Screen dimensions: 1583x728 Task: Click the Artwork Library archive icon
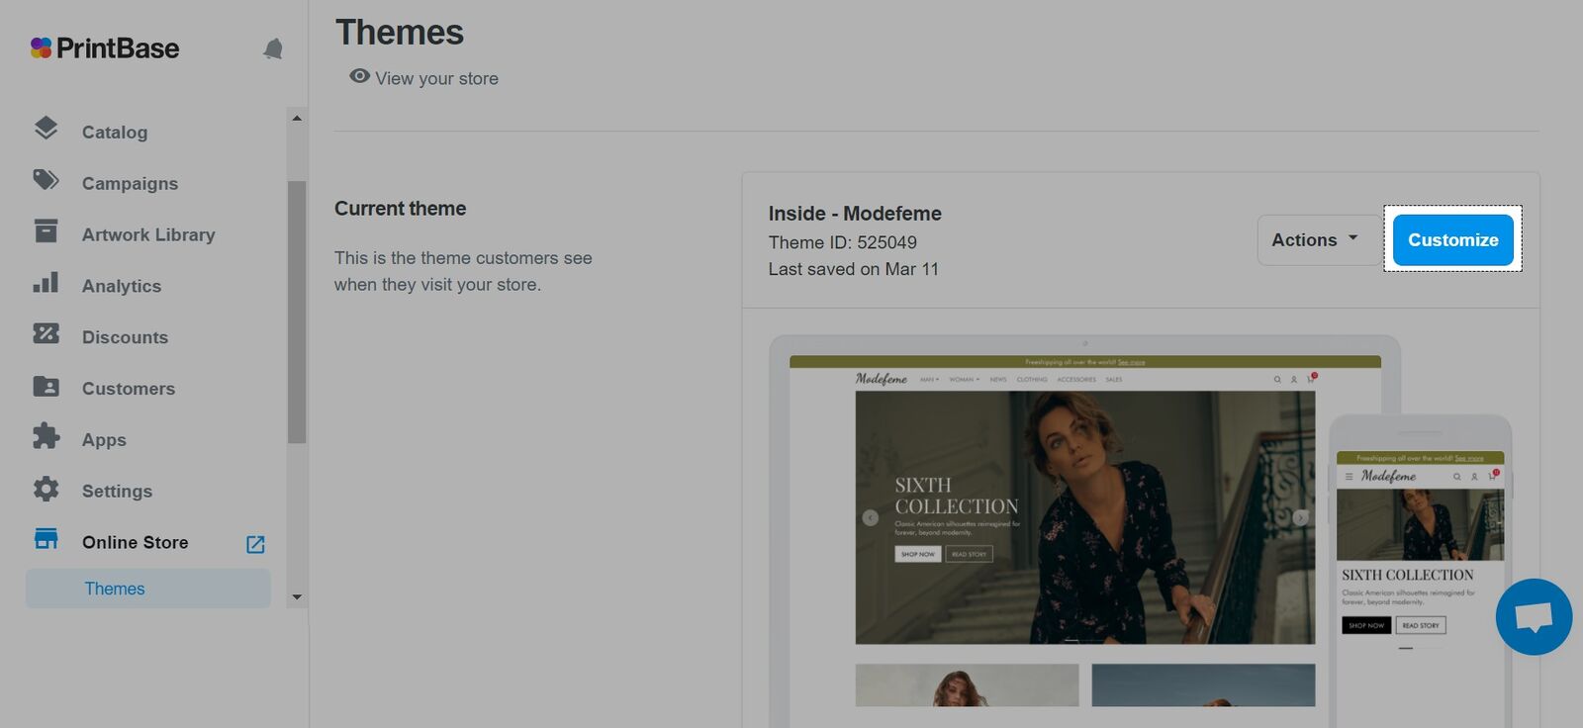click(x=46, y=231)
